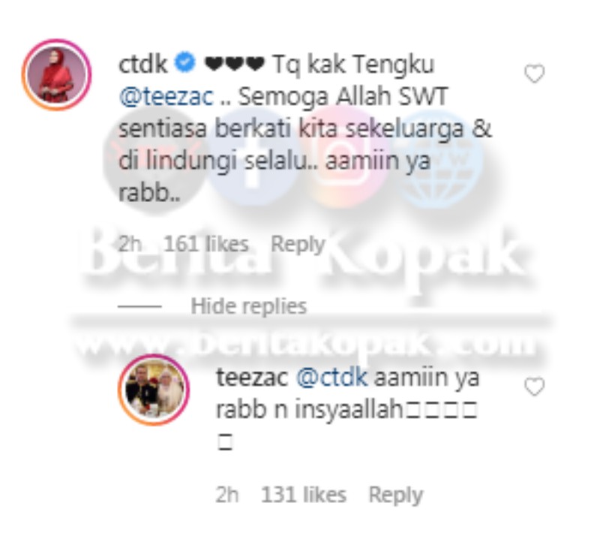
Task: Open the @teezac mention link
Action: tap(166, 97)
